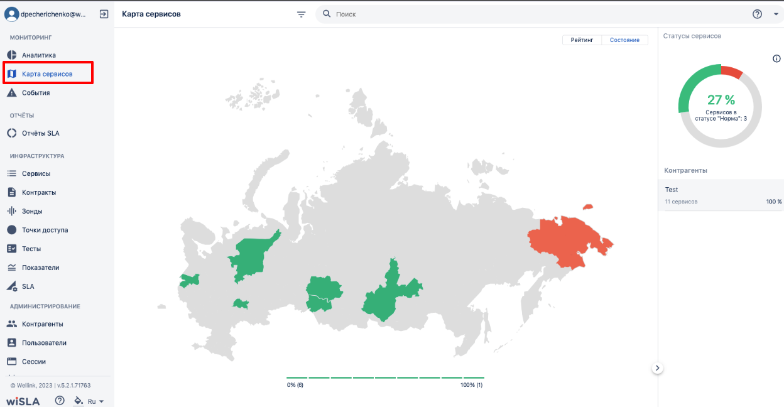This screenshot has height=407, width=784.
Task: Select the Рейтинг view toggle
Action: tap(582, 40)
